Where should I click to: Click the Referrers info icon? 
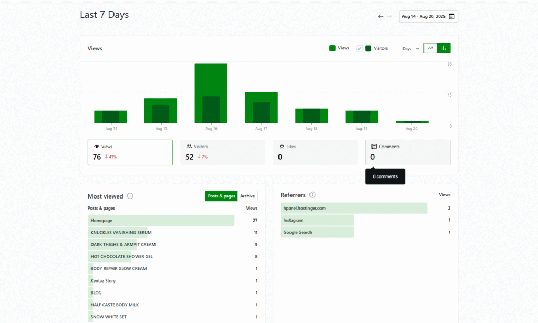[312, 195]
